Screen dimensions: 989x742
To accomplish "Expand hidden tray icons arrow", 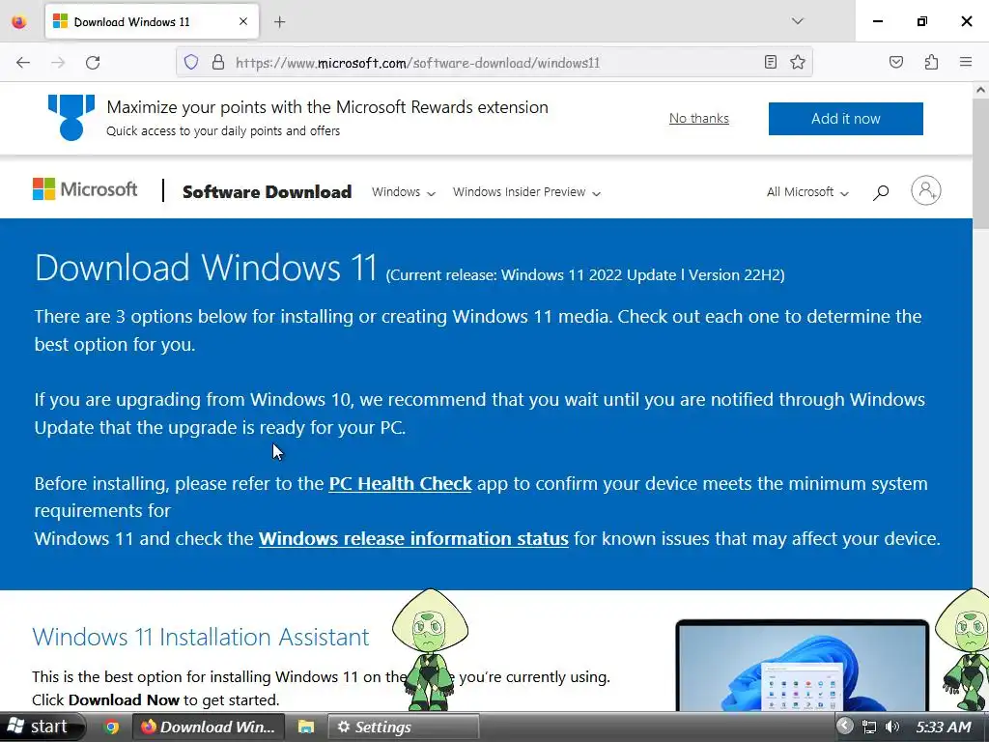I will click(845, 727).
